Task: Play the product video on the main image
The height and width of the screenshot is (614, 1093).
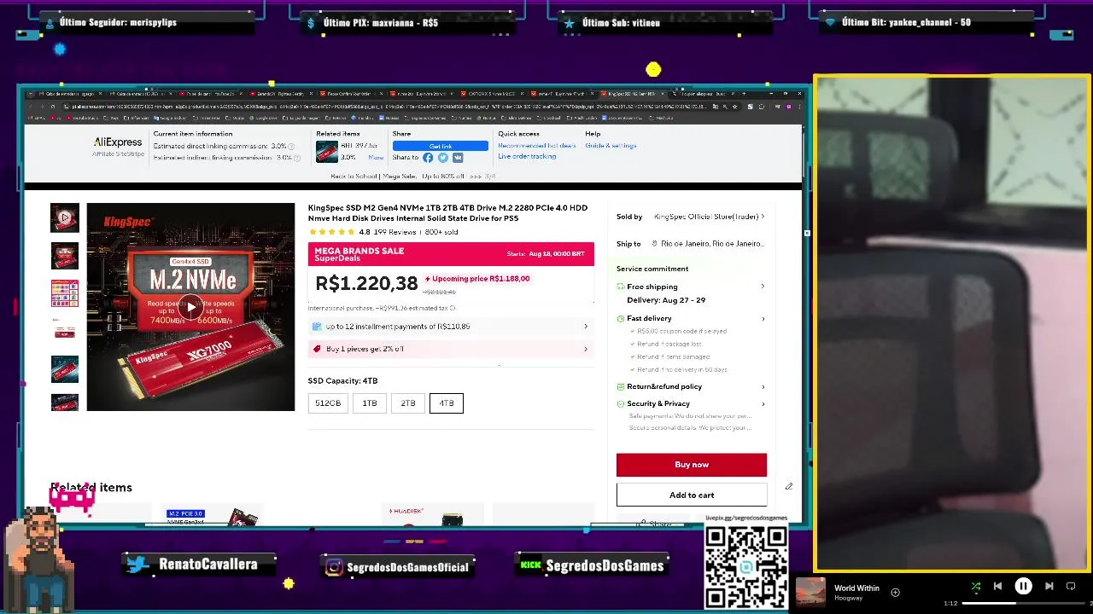Action: pos(190,308)
